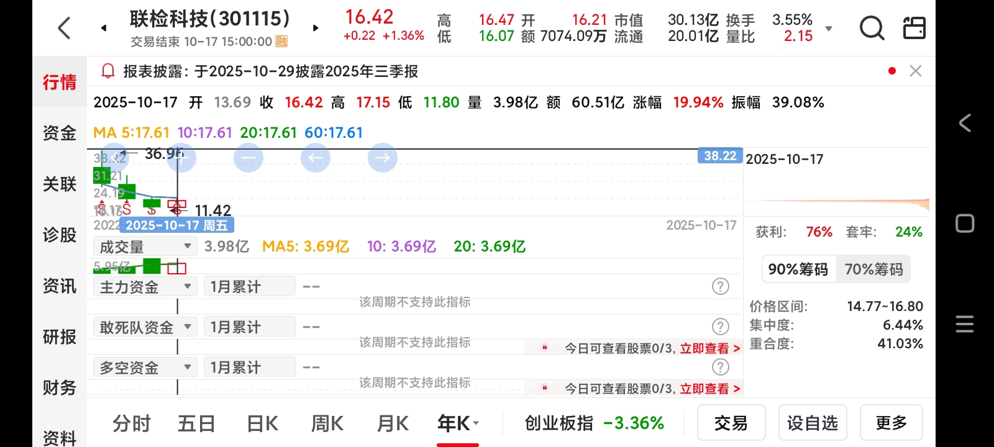Open the 创业板指 index quote
Viewport: 994px width, 447px height.
pyautogui.click(x=595, y=423)
